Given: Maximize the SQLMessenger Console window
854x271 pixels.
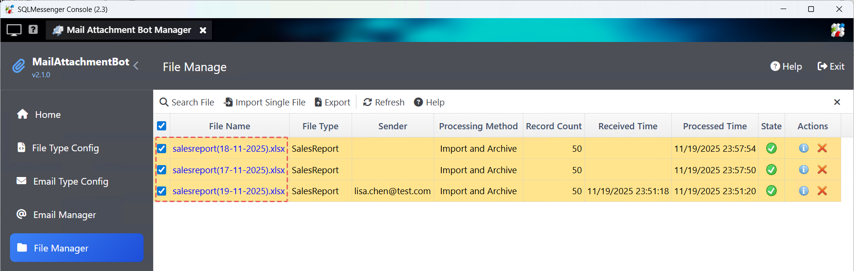Looking at the screenshot, I should [811, 9].
